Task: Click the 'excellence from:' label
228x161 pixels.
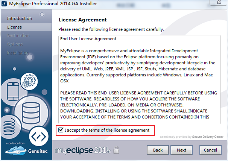Action: pyautogui.click(x=15, y=143)
